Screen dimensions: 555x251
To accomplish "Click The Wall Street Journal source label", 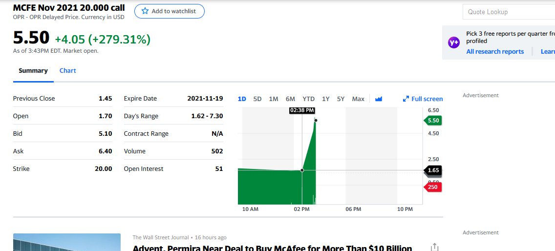I will (x=161, y=237).
